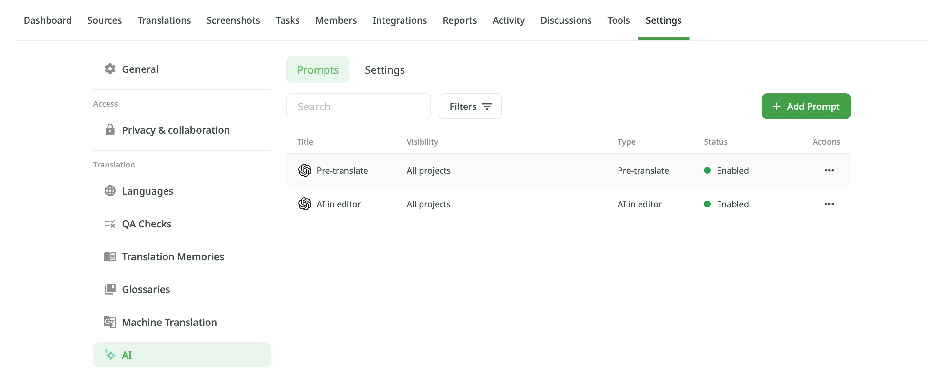
Task: Click the Crowdin AI icon on Pre-translate row
Action: point(305,170)
